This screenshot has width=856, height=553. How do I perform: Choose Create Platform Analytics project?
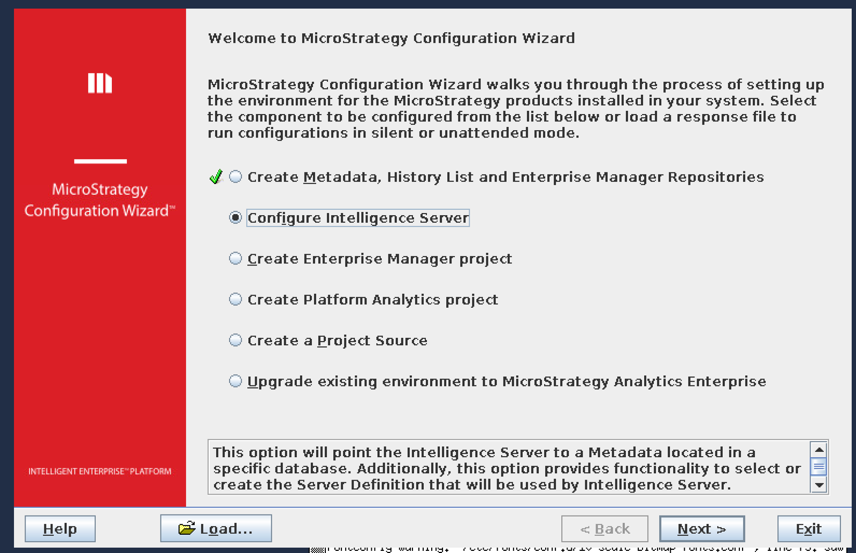point(234,299)
